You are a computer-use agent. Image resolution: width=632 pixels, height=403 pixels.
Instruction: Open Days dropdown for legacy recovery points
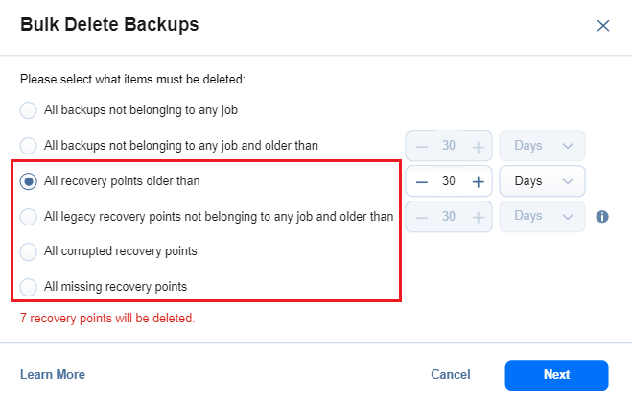[542, 216]
